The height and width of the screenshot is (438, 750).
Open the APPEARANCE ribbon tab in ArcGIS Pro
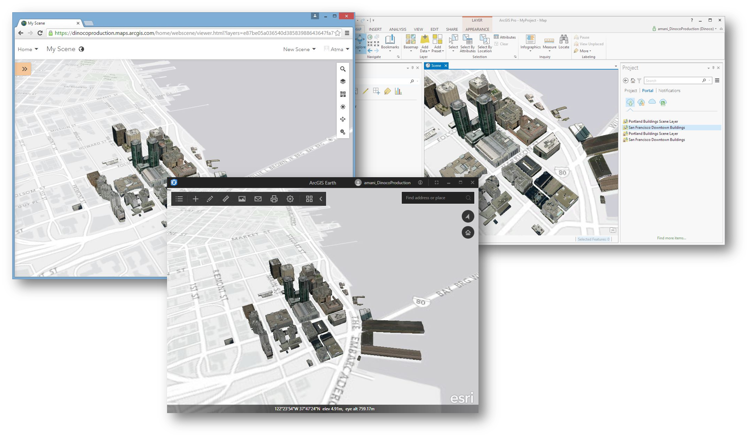tap(477, 29)
